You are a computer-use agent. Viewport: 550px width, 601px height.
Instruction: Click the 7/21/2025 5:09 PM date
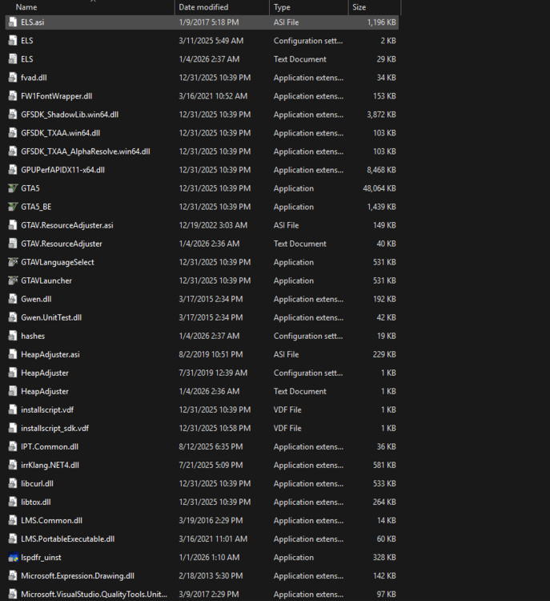coord(211,465)
